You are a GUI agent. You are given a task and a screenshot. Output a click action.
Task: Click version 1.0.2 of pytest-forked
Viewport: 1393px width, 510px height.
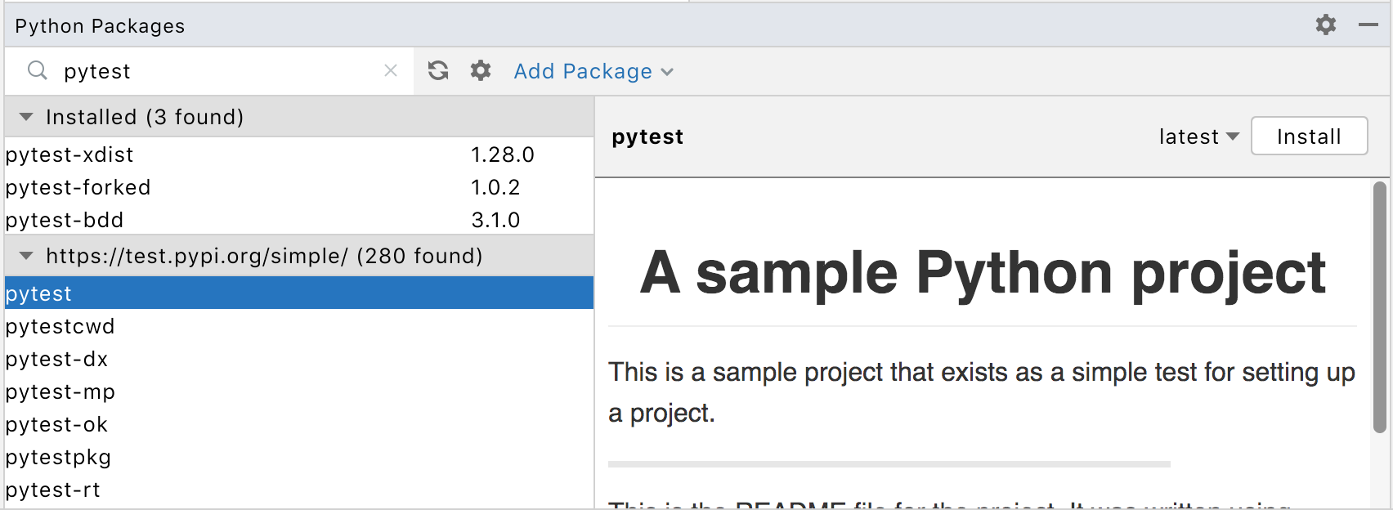[x=495, y=187]
